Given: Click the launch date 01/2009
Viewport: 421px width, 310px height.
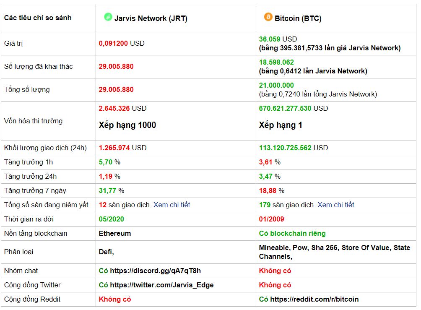Looking at the screenshot, I should [x=271, y=219].
